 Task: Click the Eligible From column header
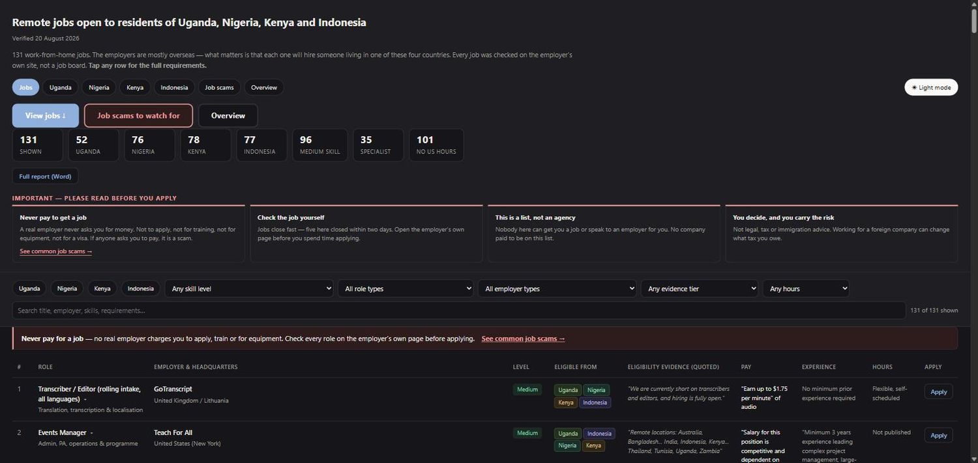pyautogui.click(x=575, y=367)
